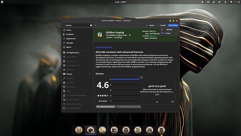This screenshot has width=241, height=136.
Task: Select the Developer Tools gear icon
Action: tap(64, 66)
